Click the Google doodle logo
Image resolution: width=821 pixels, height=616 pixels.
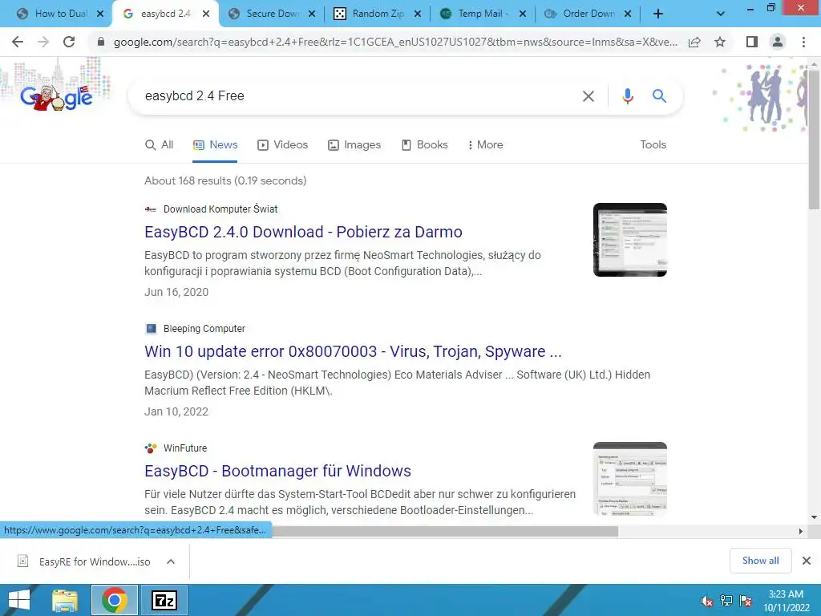(57, 97)
